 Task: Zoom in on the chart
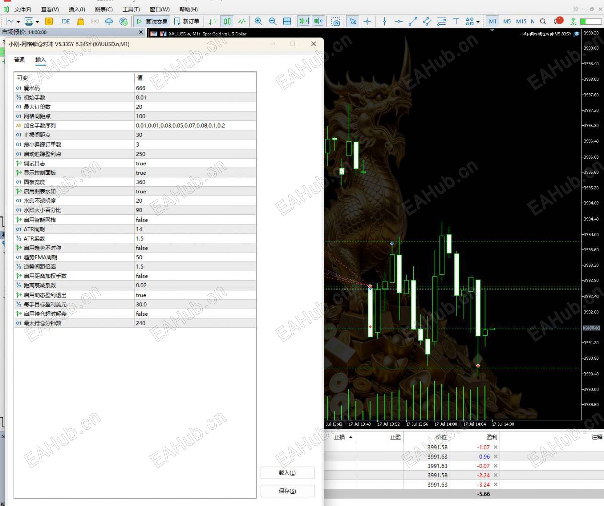[x=258, y=21]
